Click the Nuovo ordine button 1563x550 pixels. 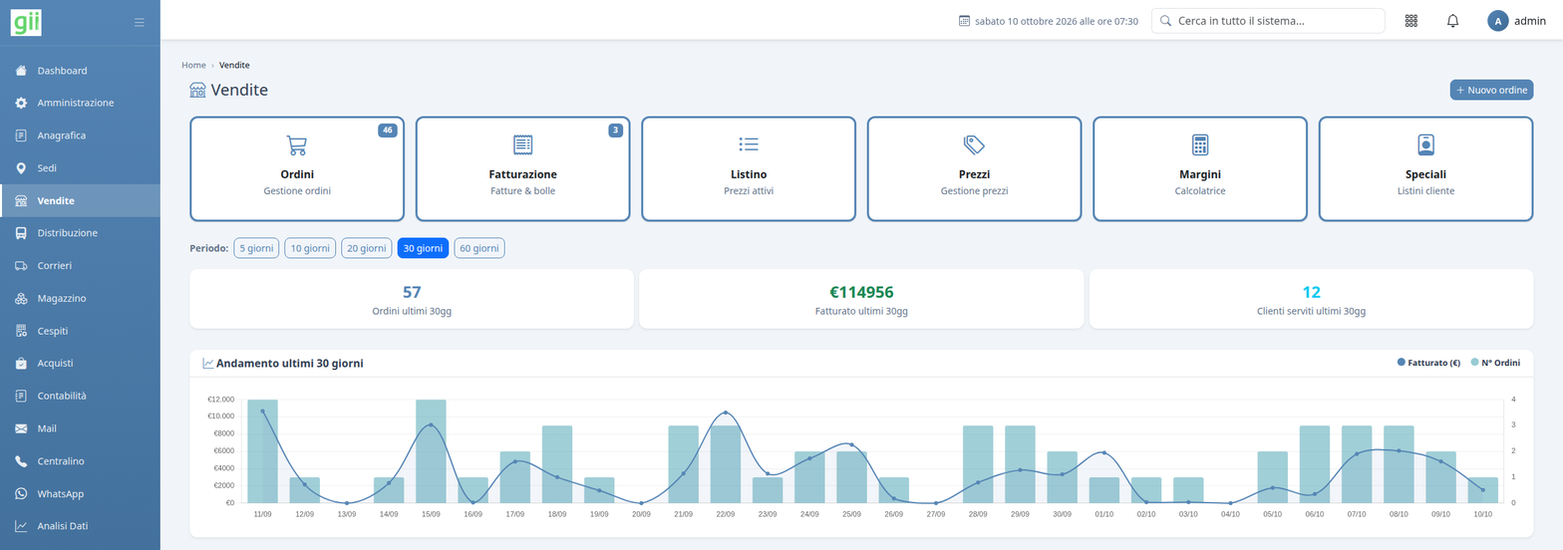click(x=1491, y=90)
